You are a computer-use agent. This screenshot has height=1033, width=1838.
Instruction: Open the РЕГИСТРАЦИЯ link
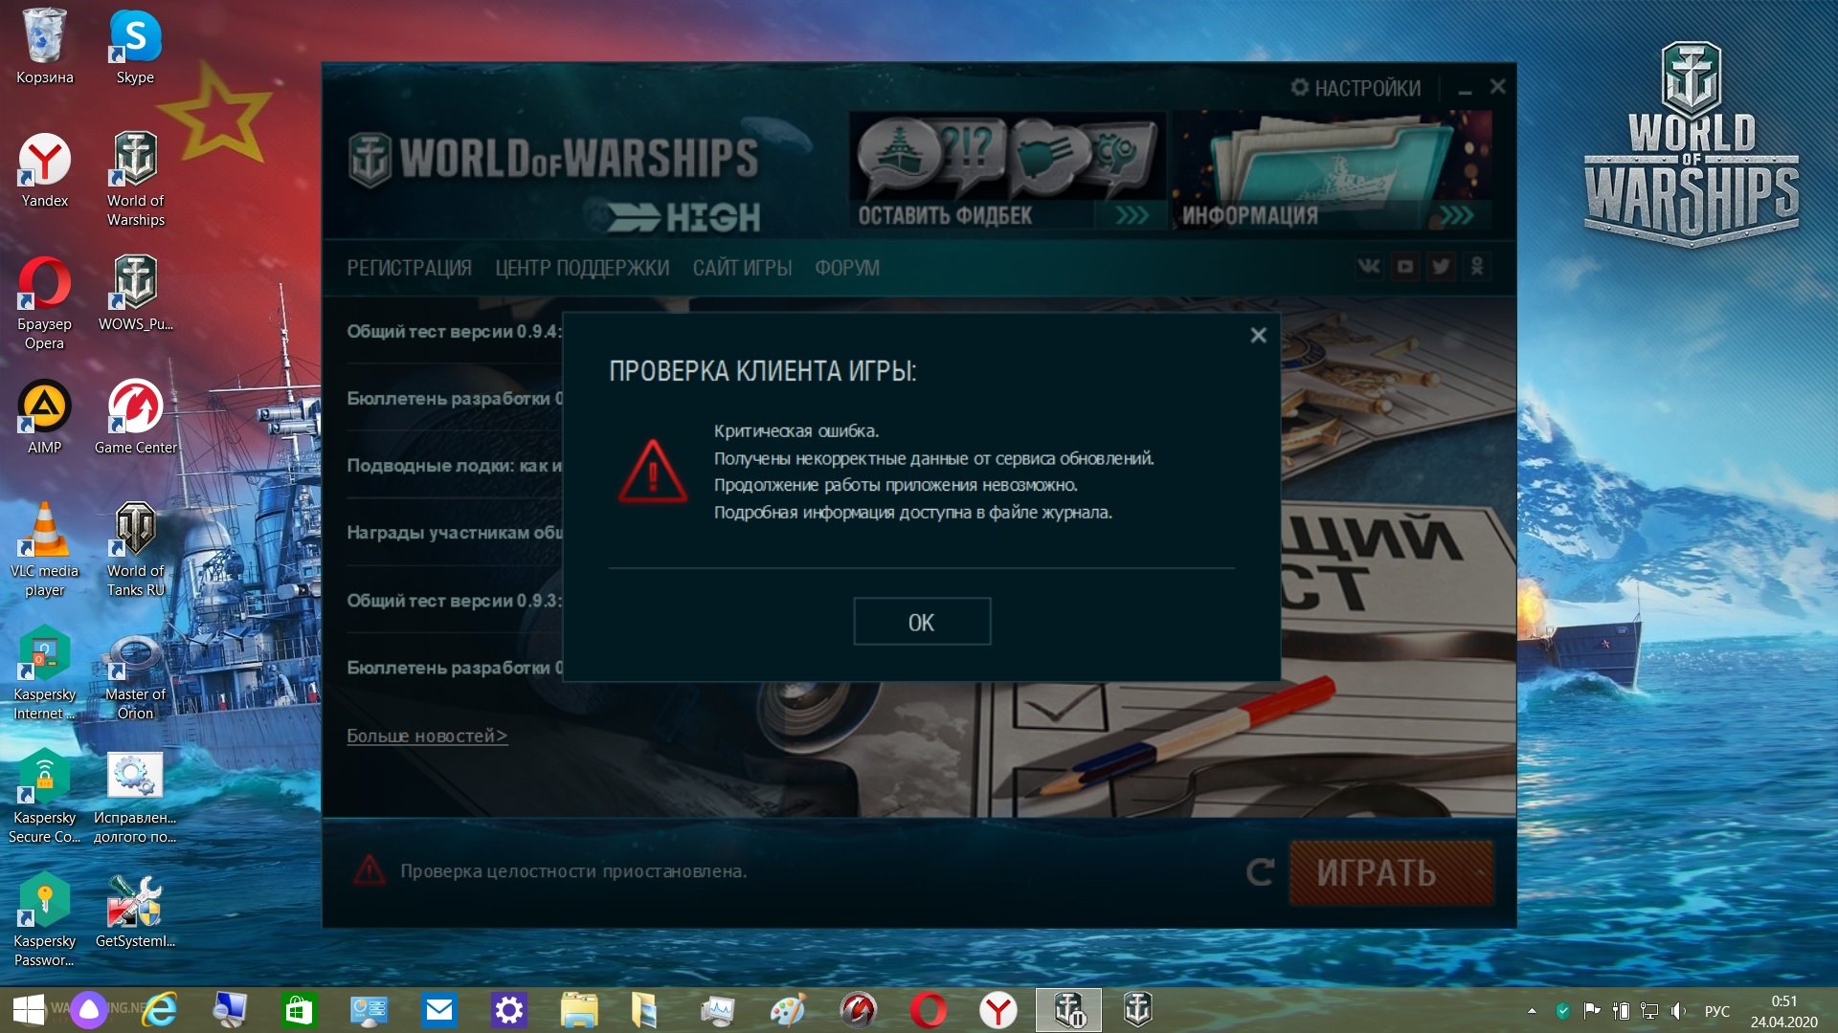point(409,268)
